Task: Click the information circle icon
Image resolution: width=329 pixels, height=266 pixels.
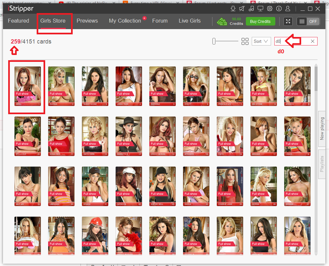Action: point(279,9)
